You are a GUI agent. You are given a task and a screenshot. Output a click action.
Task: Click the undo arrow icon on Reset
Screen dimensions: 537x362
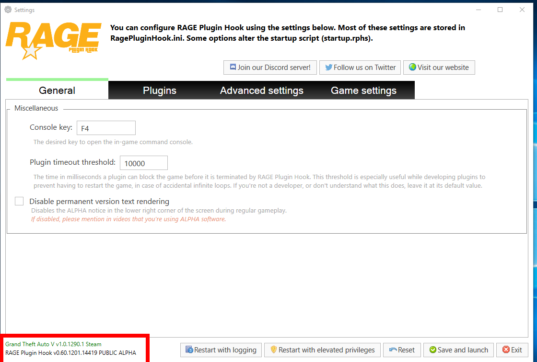tap(393, 350)
